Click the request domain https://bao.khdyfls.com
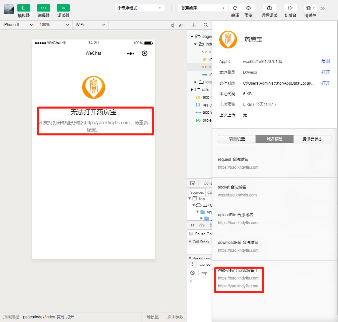This screenshot has width=338, height=322. [238, 167]
